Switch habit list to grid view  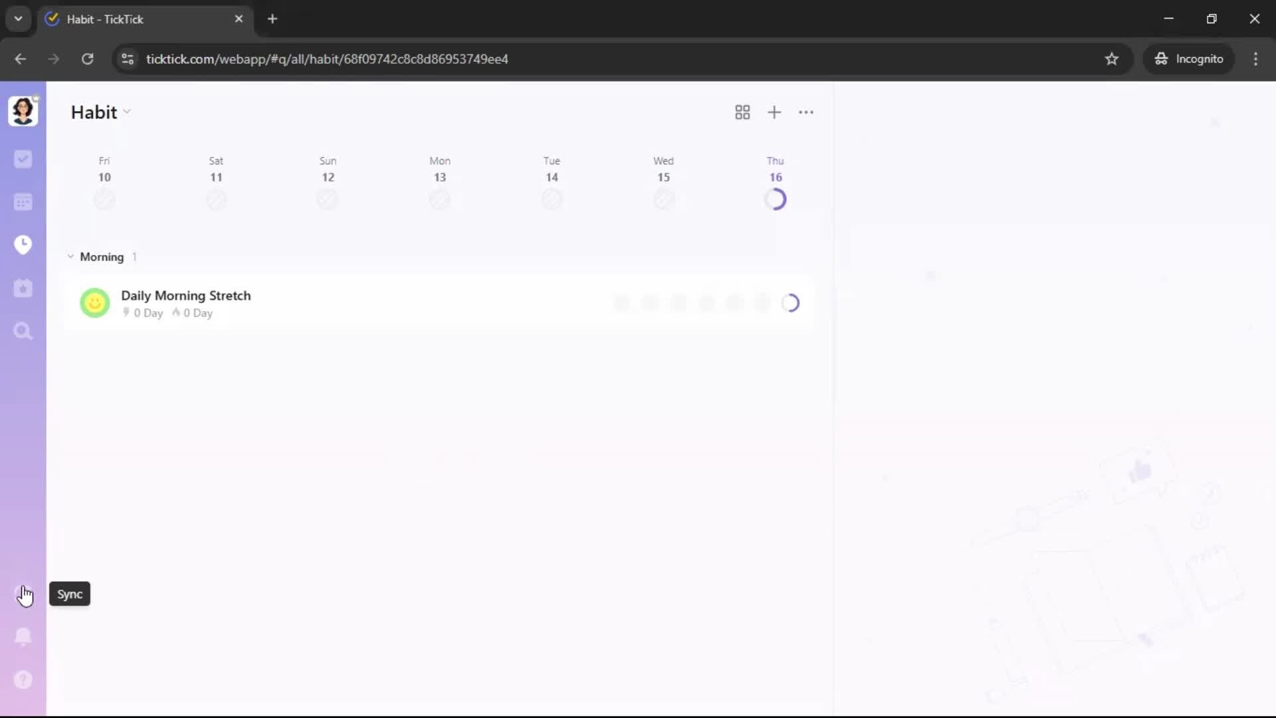tap(742, 112)
